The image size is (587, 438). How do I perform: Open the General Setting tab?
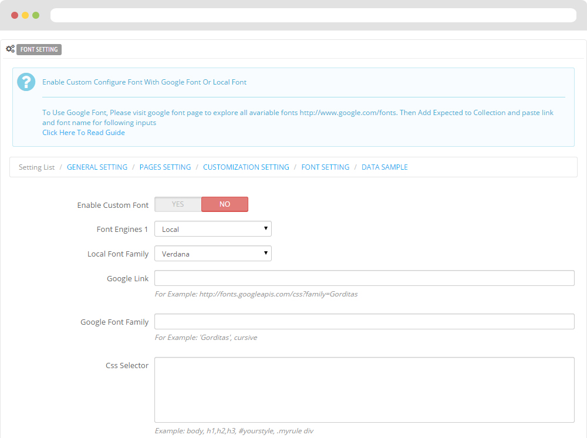[x=97, y=167]
